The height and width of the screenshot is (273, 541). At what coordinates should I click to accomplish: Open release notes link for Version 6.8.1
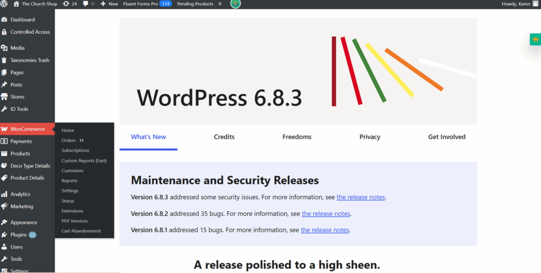(325, 230)
